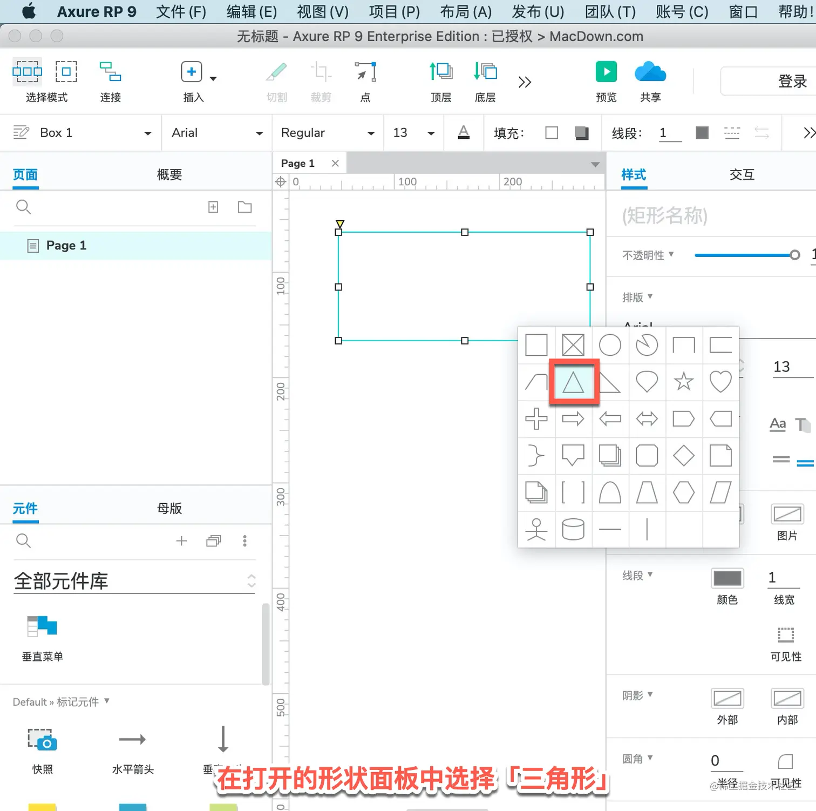Pick the five-point star shape

pos(684,382)
